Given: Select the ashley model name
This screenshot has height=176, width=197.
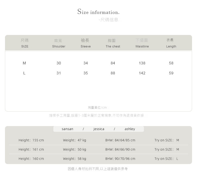Looking at the screenshot, I should click(130, 129).
